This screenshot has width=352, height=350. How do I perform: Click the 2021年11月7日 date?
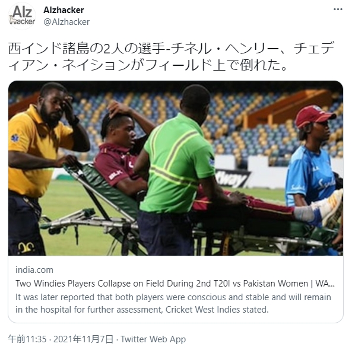(83, 339)
